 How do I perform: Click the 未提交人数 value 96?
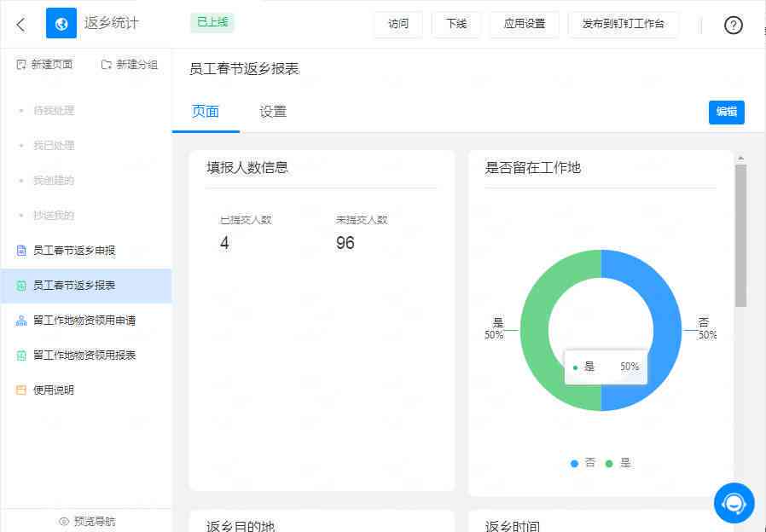click(345, 243)
